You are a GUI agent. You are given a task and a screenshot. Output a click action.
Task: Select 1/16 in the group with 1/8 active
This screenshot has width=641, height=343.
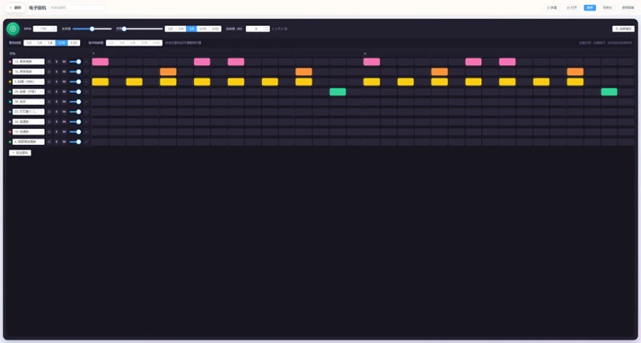(203, 29)
